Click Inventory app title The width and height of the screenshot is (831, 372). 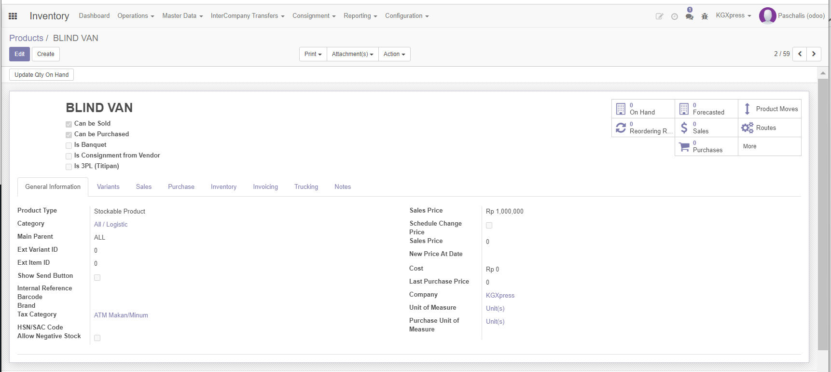[x=49, y=16]
